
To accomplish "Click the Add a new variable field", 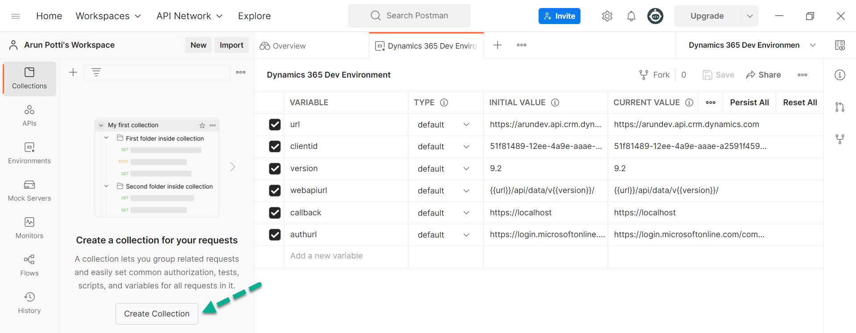I will click(x=346, y=256).
